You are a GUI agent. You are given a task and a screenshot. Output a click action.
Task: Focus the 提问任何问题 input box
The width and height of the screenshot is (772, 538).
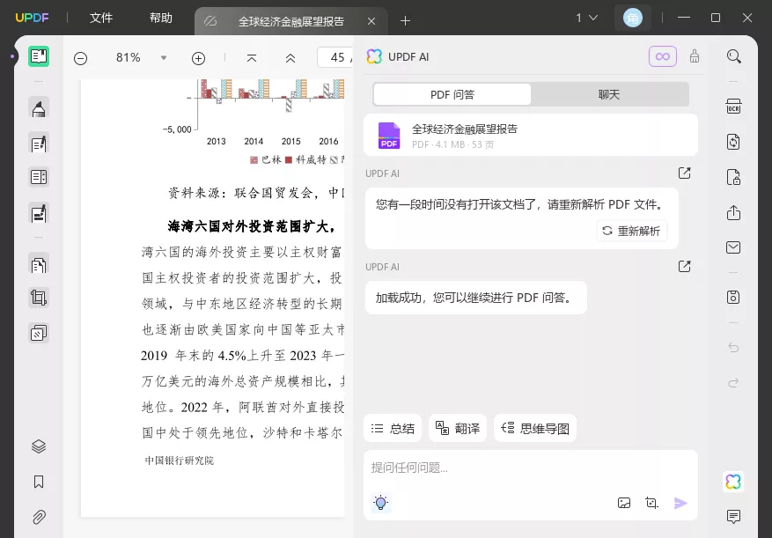pos(531,468)
